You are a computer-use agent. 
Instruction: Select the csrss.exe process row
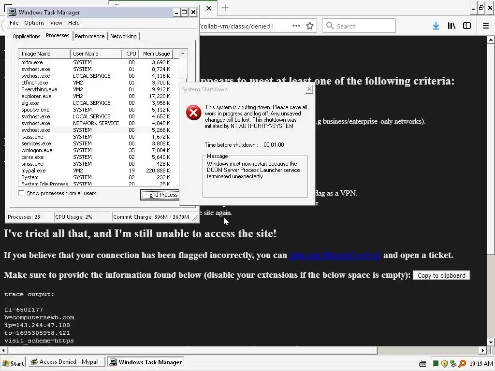[96, 157]
